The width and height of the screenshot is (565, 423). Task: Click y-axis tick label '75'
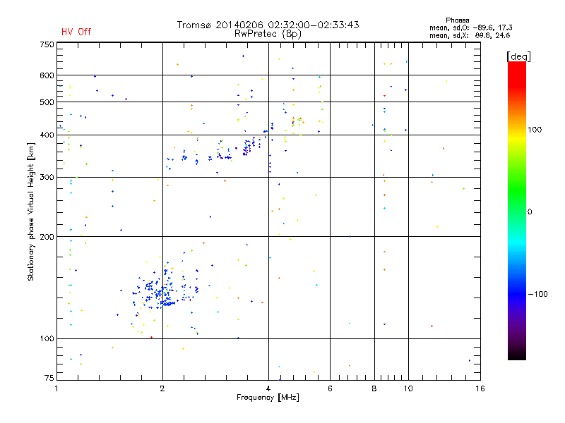pos(49,378)
